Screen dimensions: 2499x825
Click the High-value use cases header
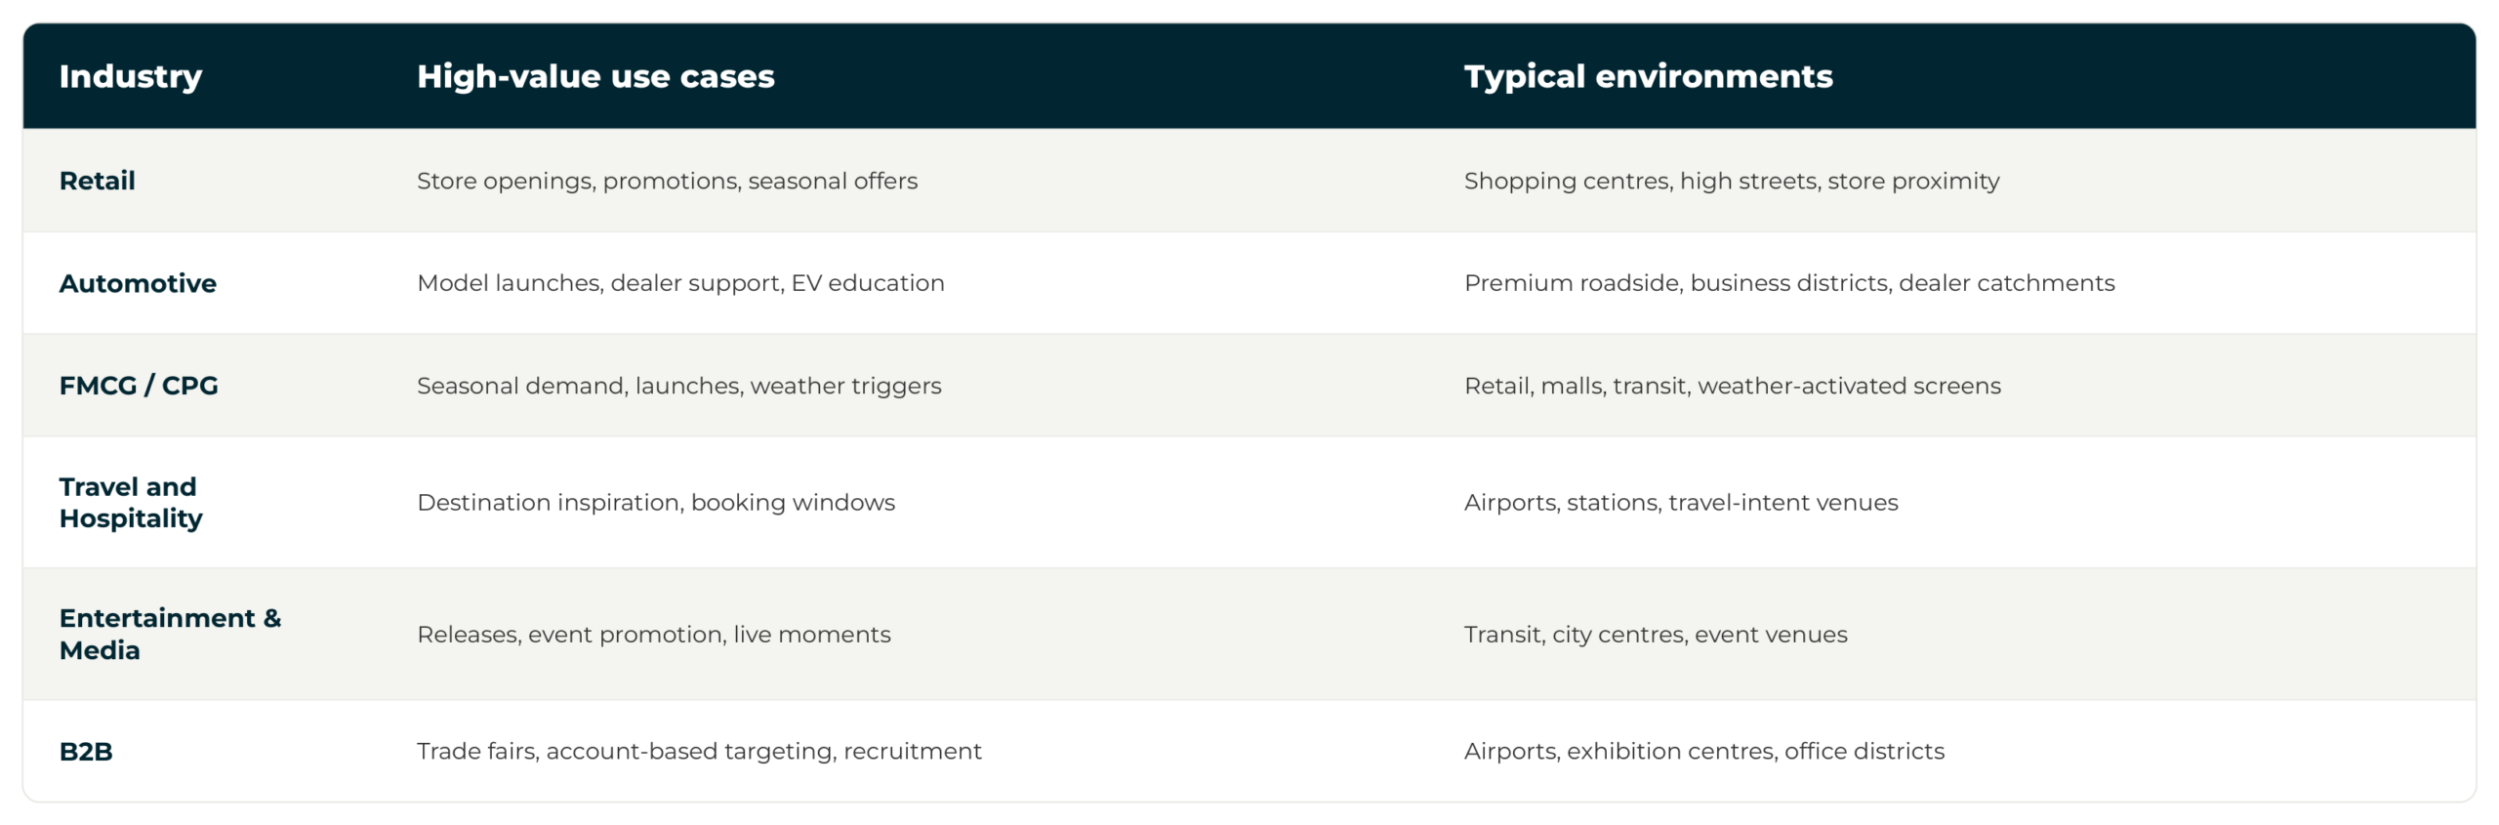point(595,76)
